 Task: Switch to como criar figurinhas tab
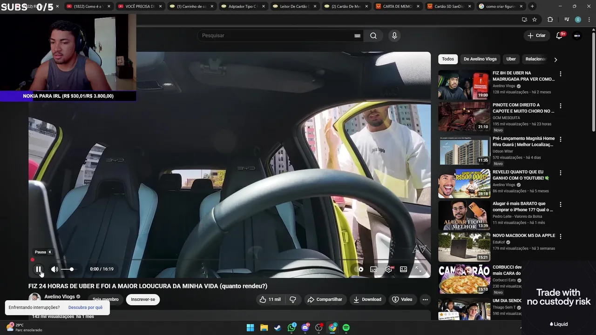[500, 7]
